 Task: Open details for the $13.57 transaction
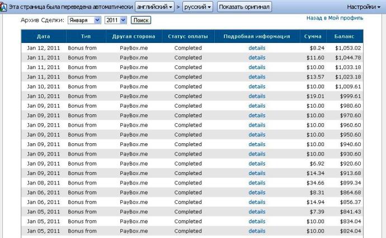[257, 77]
